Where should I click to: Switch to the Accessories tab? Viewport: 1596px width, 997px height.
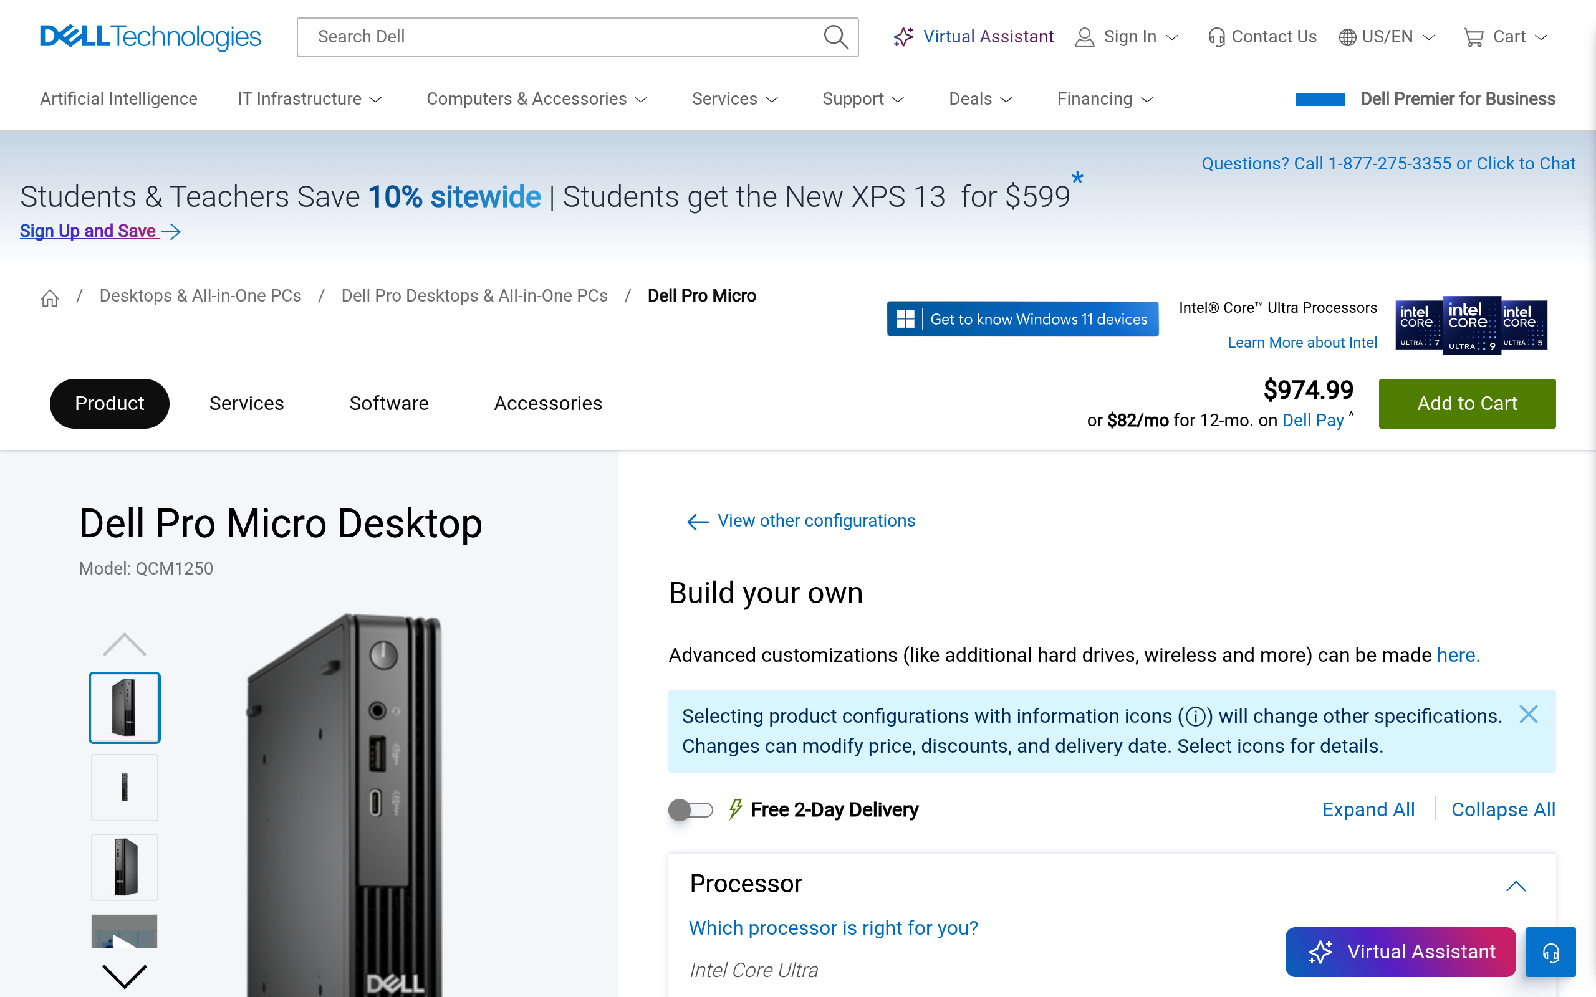tap(548, 404)
